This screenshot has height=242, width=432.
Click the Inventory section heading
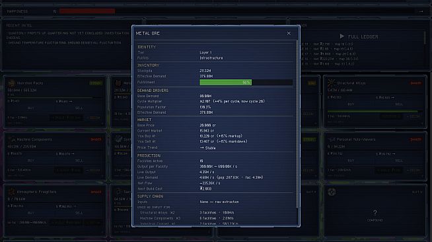pyautogui.click(x=148, y=65)
